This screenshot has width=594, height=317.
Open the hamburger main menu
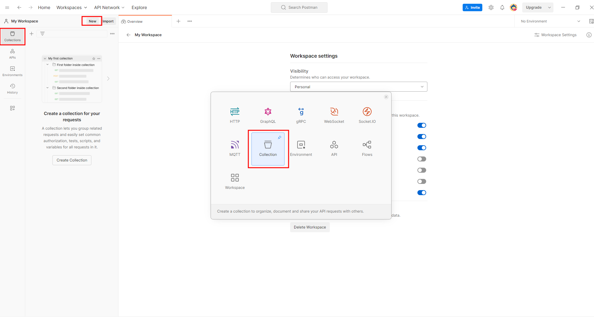pos(7,7)
